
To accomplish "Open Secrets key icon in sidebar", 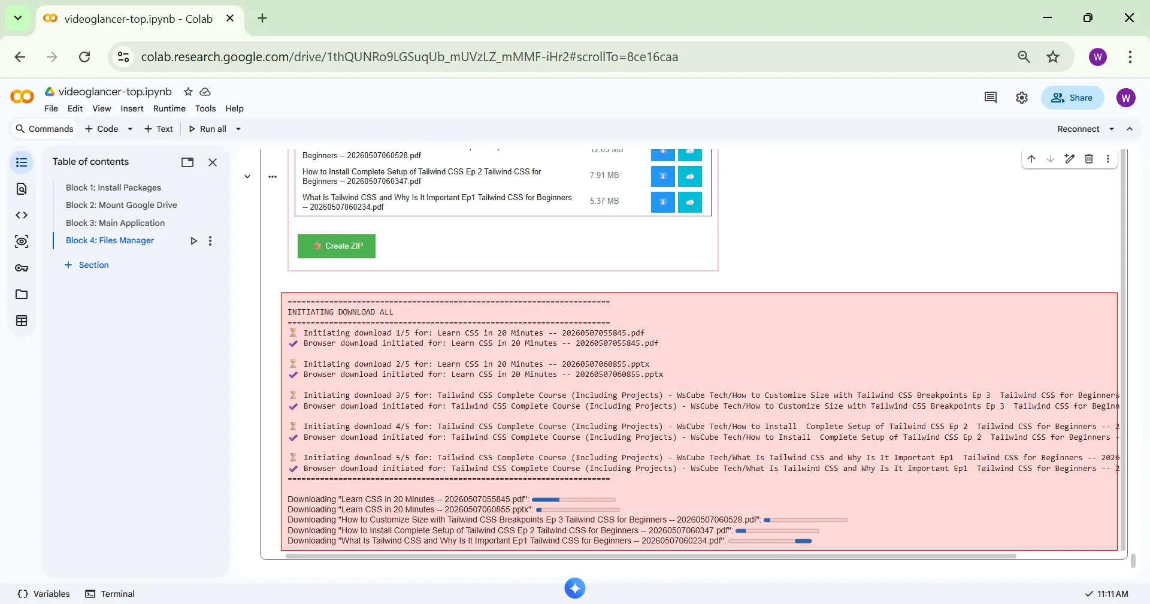I will (x=22, y=268).
